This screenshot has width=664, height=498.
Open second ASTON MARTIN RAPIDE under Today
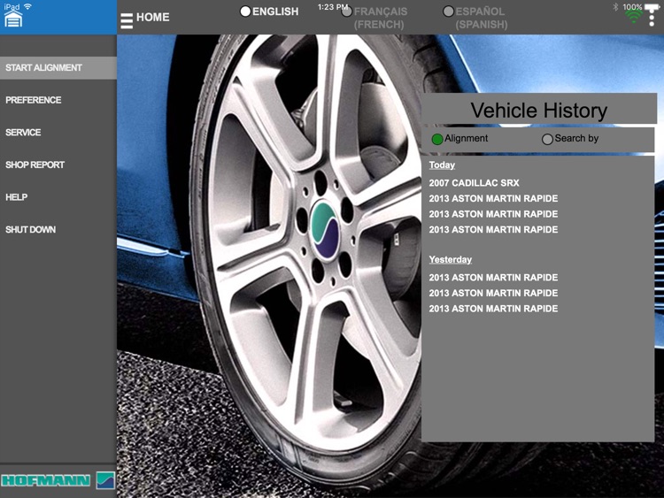(x=493, y=214)
